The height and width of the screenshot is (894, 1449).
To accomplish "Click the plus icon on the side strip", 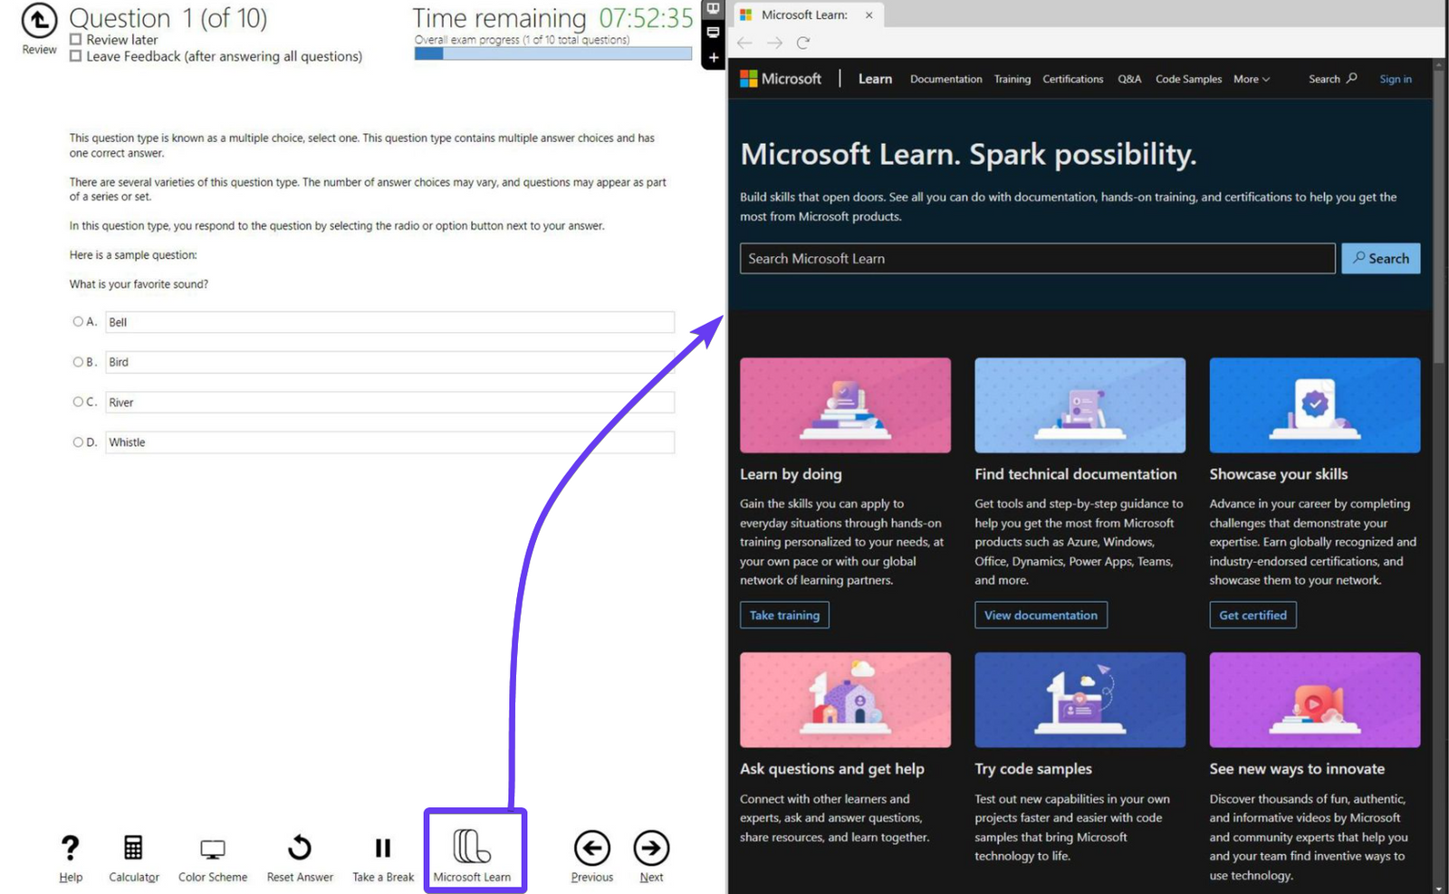I will 713,57.
